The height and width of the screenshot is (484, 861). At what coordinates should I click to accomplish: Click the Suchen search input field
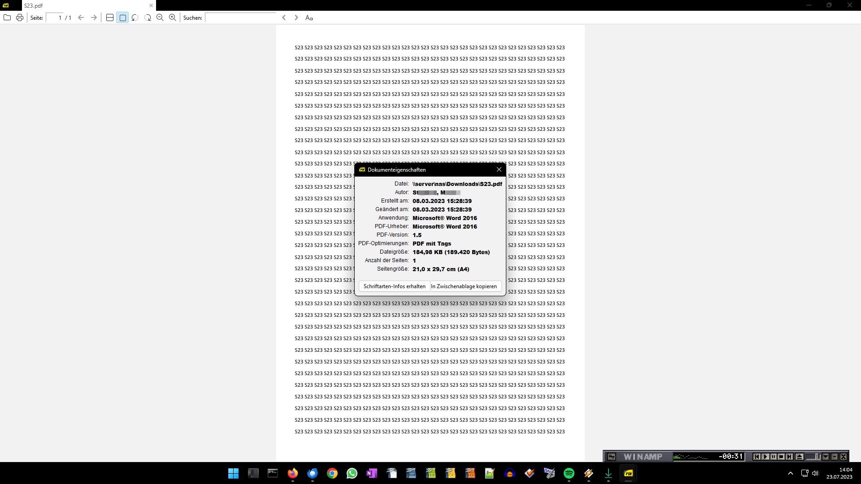coord(241,17)
